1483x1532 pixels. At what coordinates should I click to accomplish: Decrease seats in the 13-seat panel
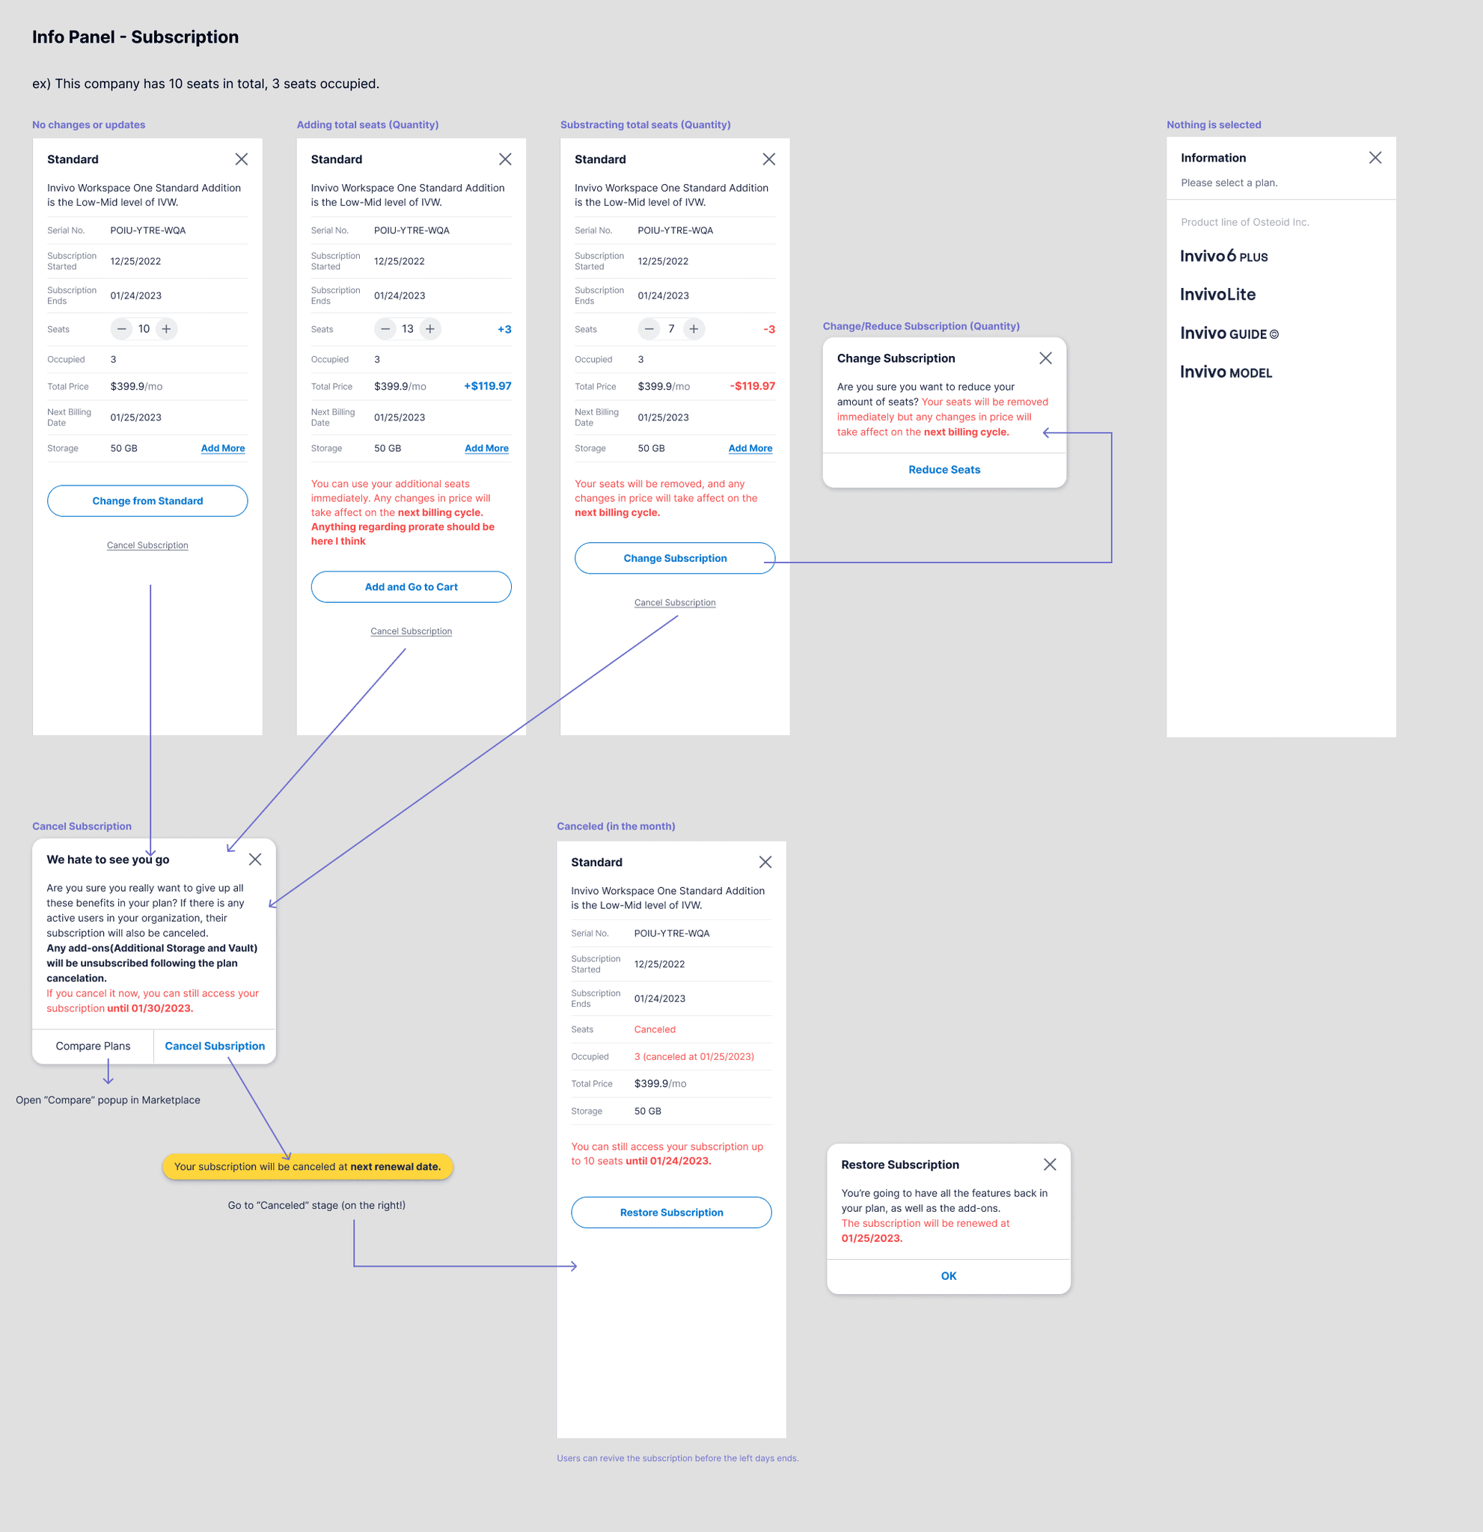[x=385, y=329]
